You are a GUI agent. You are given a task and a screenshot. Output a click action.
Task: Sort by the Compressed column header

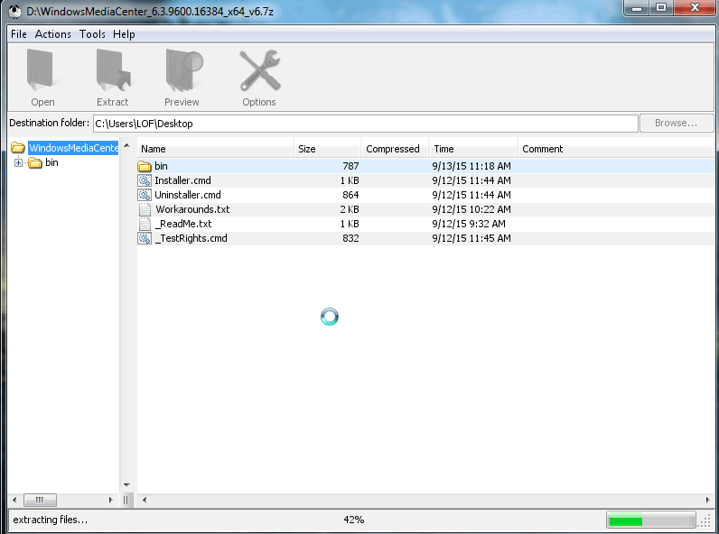(396, 149)
